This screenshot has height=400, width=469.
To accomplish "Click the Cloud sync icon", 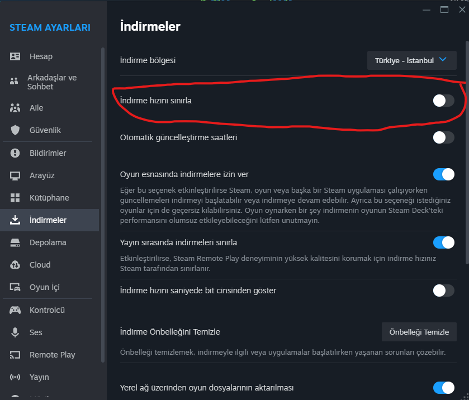I will [15, 265].
